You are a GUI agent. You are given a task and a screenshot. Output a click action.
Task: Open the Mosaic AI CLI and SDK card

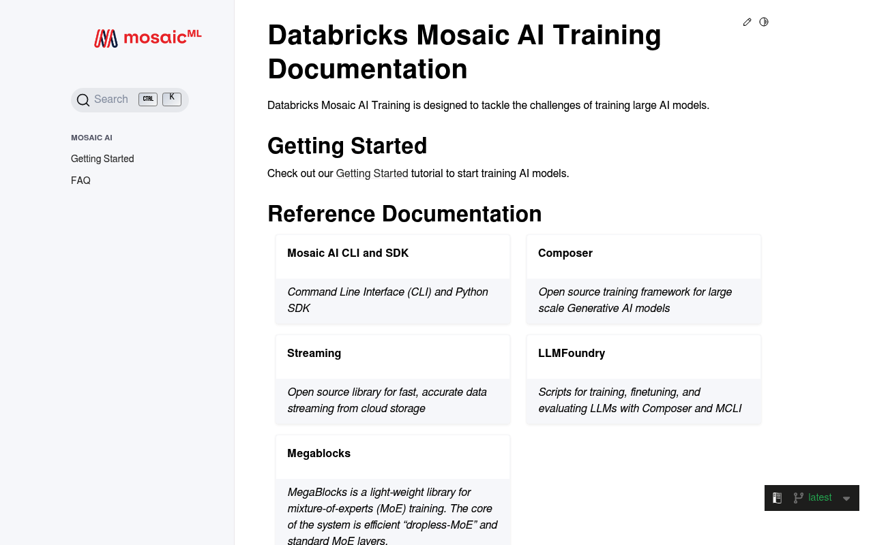pos(393,279)
